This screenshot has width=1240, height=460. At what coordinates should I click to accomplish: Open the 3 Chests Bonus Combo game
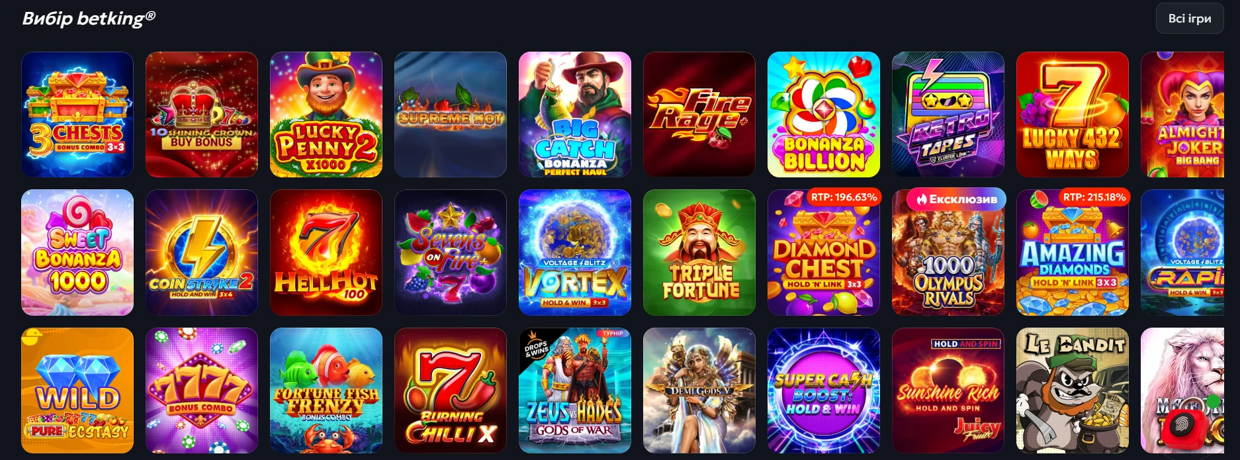(77, 115)
